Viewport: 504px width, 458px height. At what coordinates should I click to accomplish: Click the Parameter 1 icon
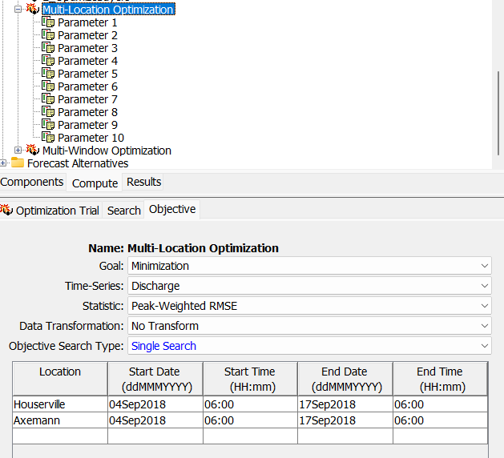(48, 22)
